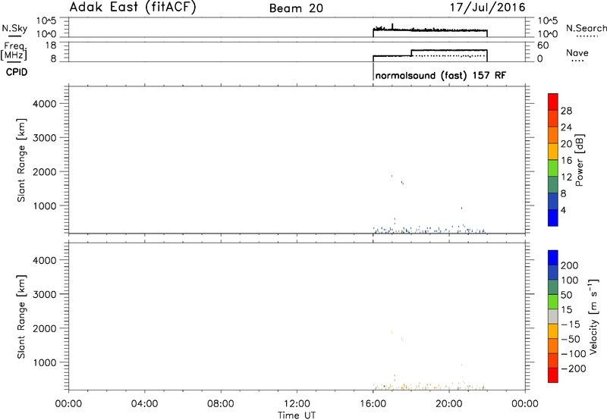
Task: Click the 'Velocity [m s⁻¹]' colorbar title
Action: point(593,316)
